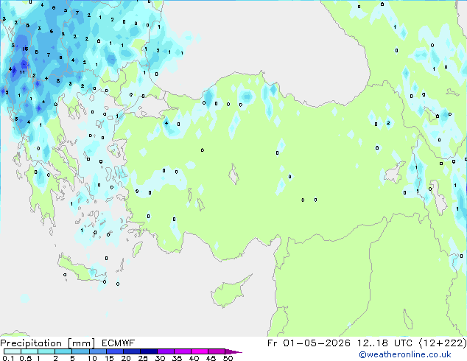Click the 30–35 mm legend color swatch
The image size is (467, 361).
point(165,351)
